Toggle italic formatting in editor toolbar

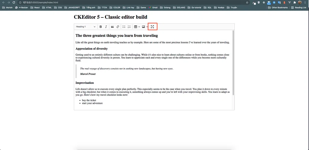tap(106, 27)
